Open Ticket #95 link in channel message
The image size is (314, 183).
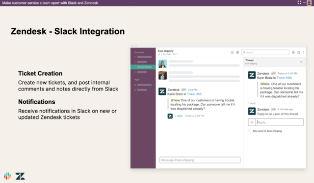(x=194, y=94)
